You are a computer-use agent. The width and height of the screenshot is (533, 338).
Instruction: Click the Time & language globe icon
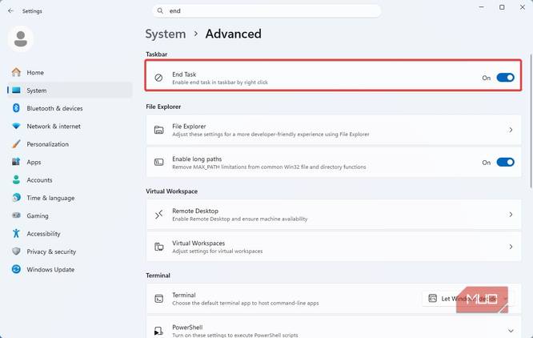16,198
